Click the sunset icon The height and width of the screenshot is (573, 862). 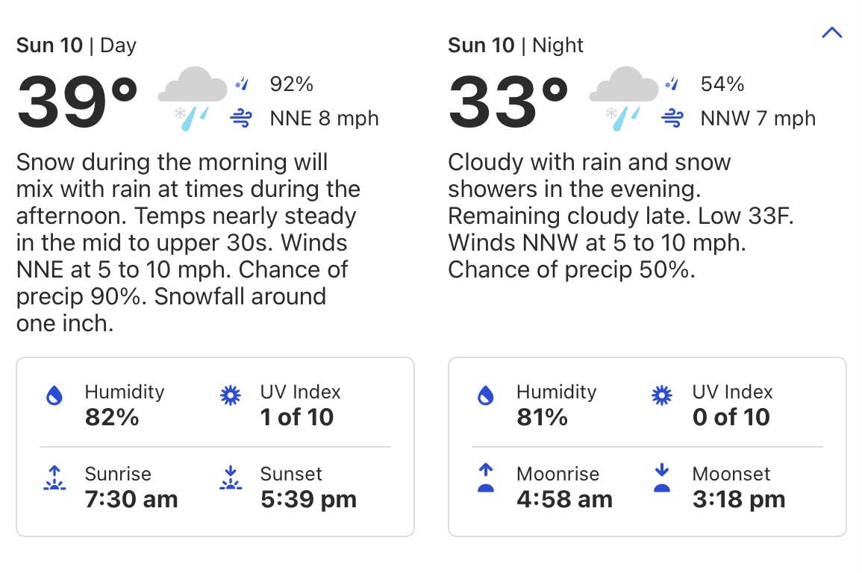coord(231,478)
